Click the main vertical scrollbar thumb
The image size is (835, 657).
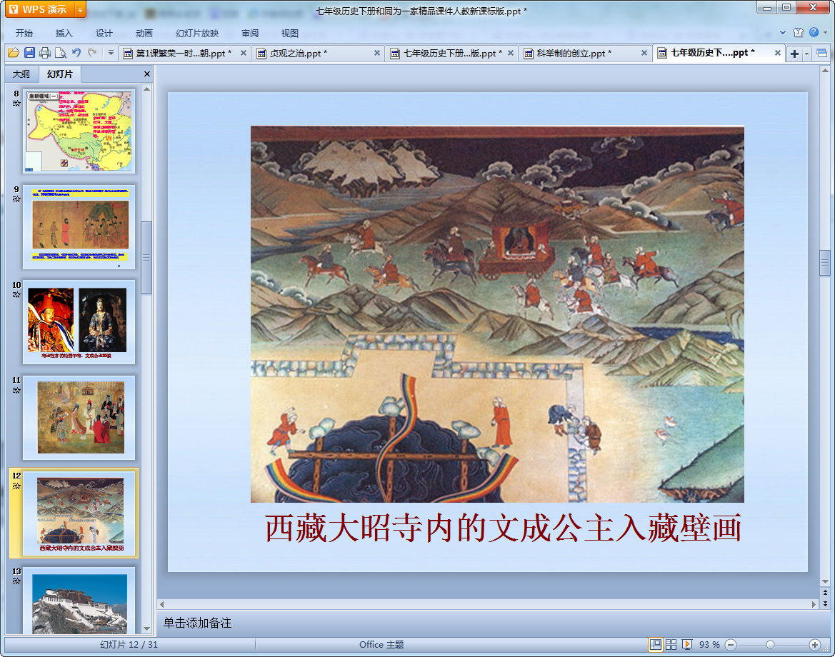[x=825, y=263]
